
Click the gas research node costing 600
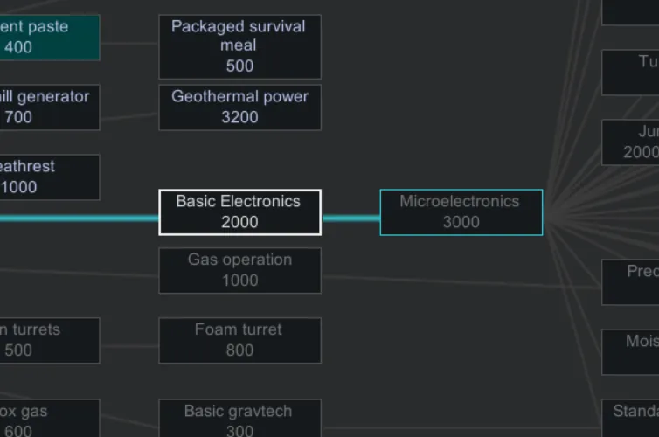pos(49,420)
